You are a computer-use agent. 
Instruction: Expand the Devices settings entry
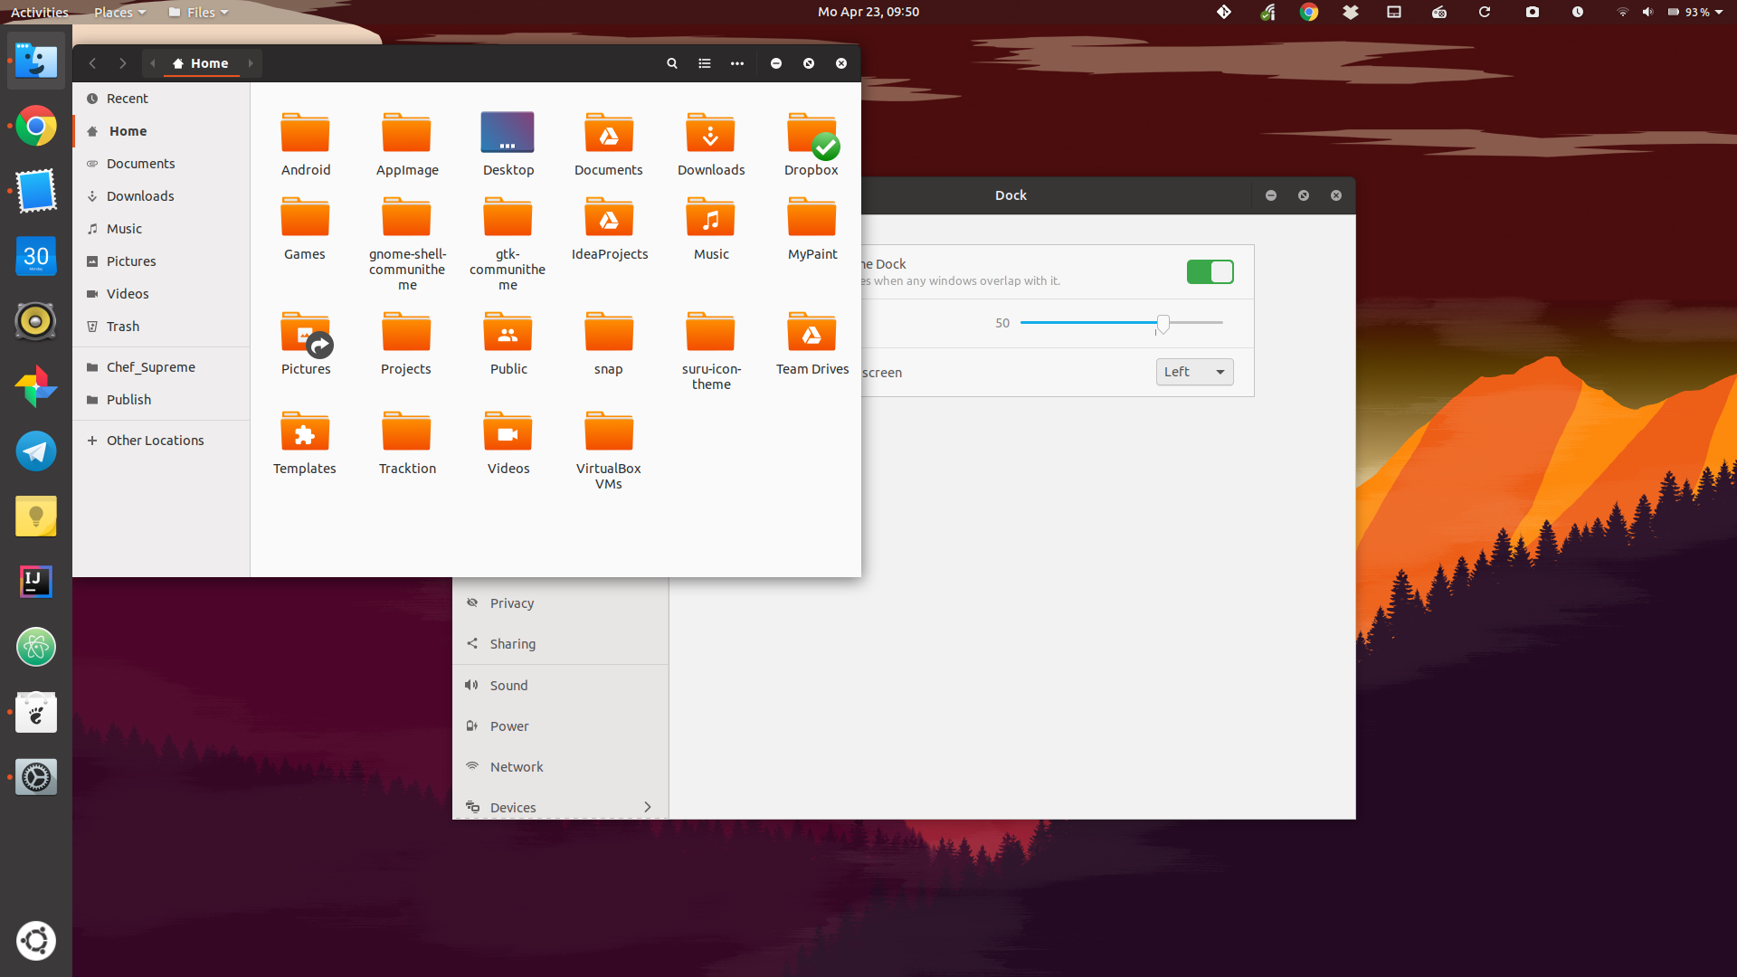click(560, 807)
